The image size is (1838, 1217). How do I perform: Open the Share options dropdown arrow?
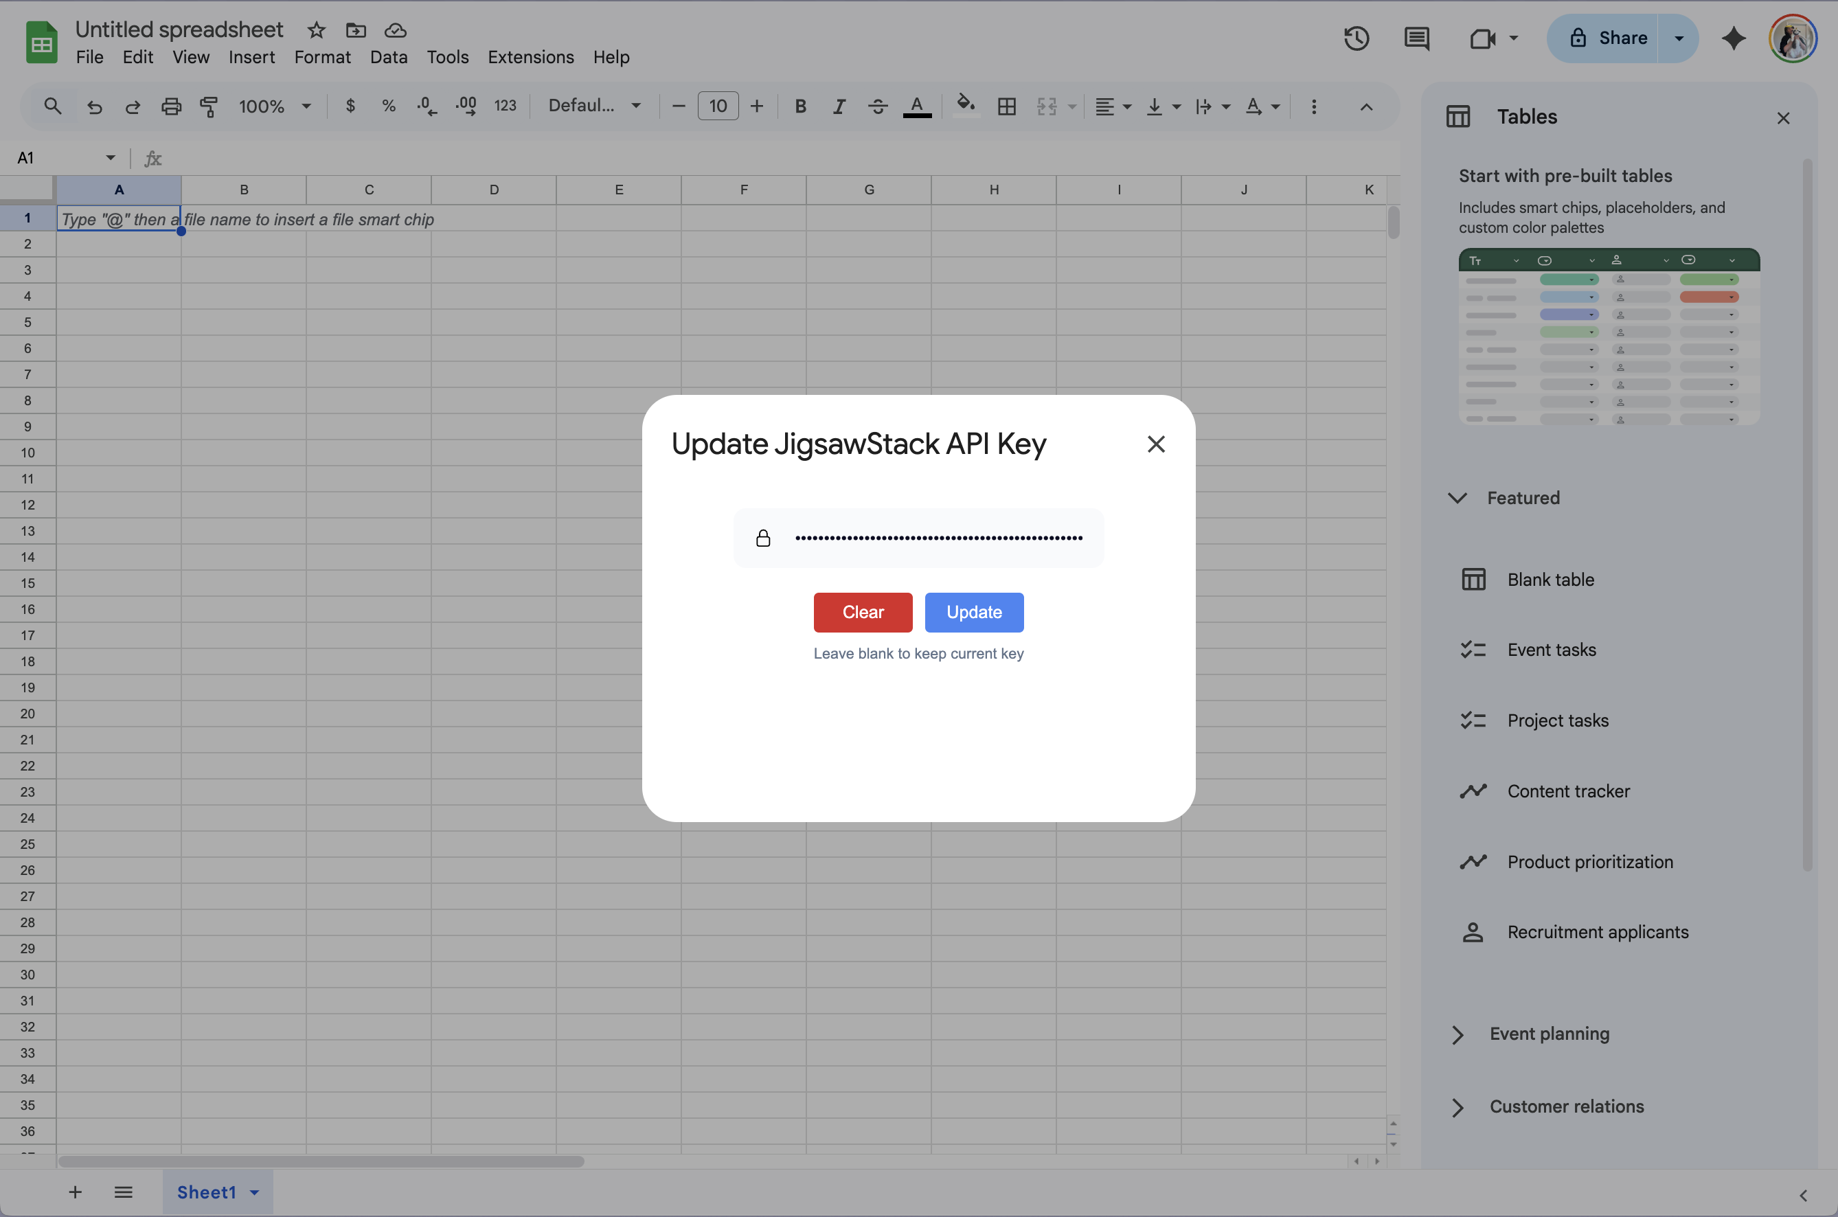click(x=1679, y=38)
